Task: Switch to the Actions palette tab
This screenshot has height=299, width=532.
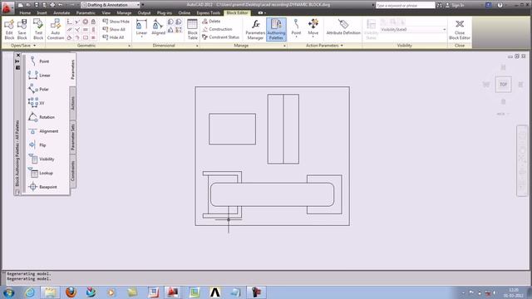Action: click(72, 103)
